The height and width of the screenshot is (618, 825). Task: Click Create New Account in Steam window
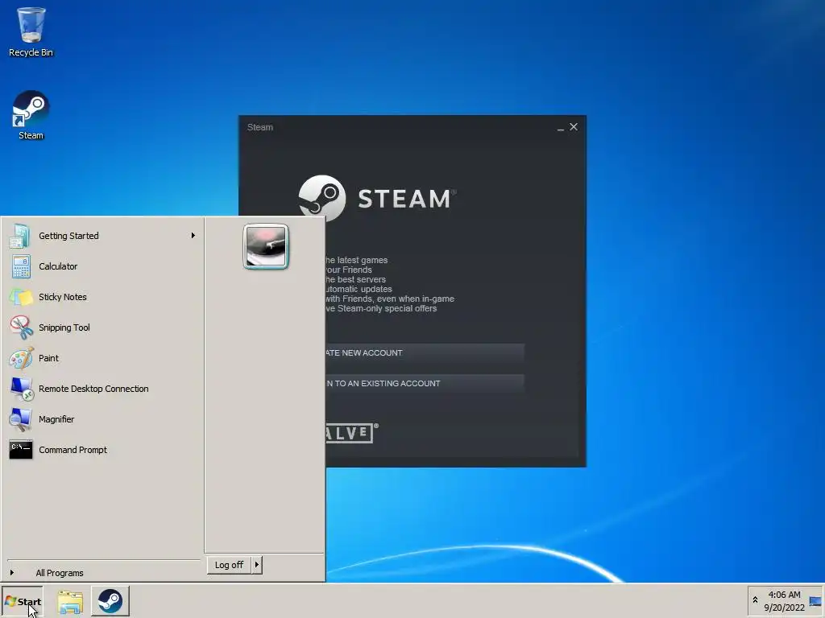pyautogui.click(x=424, y=353)
